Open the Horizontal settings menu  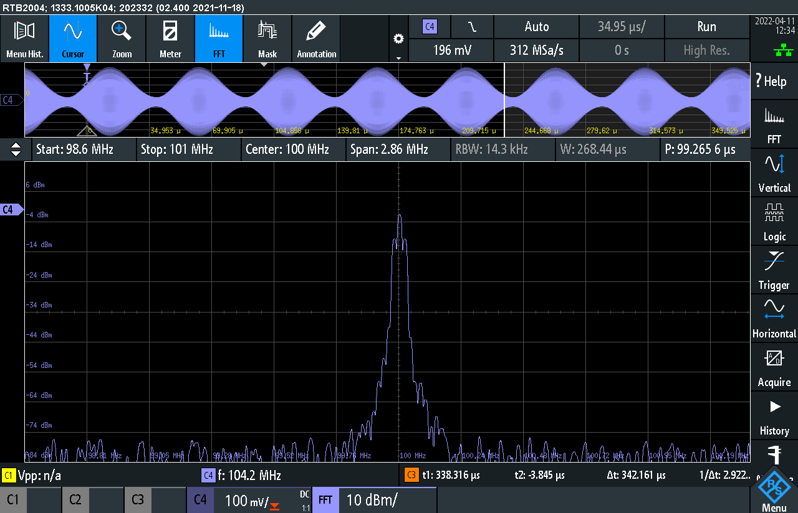point(774,319)
